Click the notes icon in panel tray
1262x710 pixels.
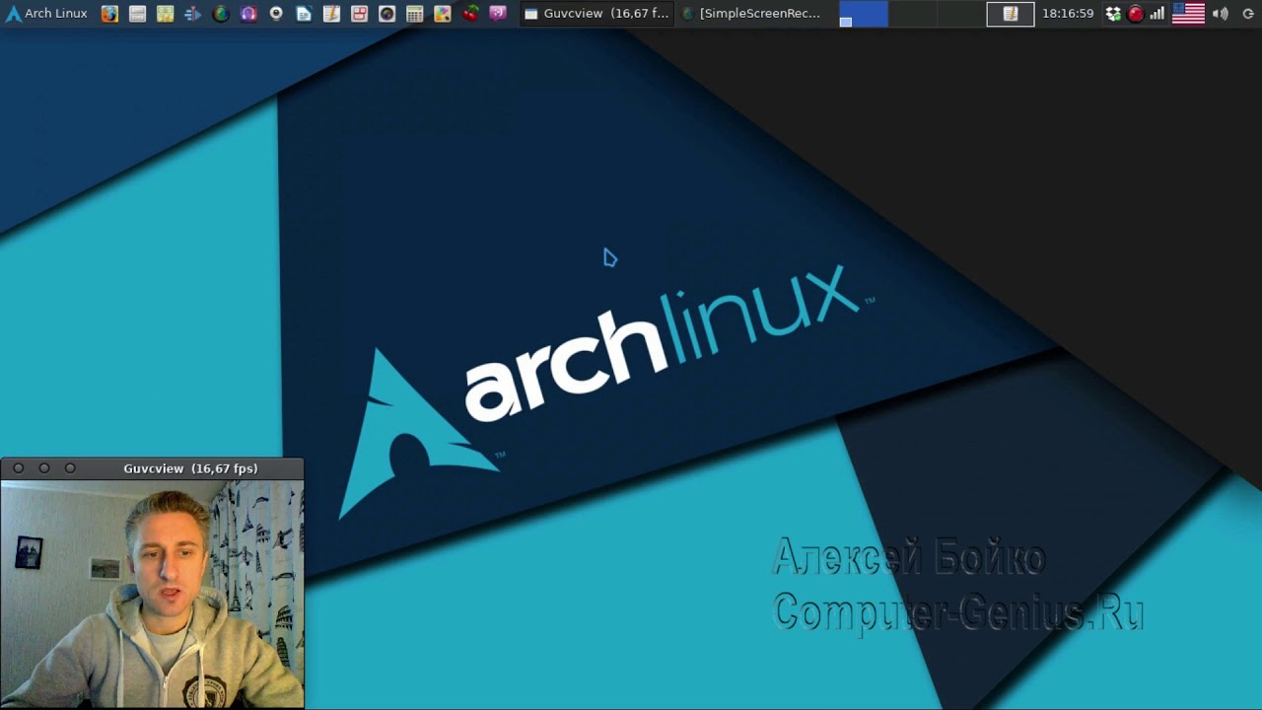tap(1011, 14)
